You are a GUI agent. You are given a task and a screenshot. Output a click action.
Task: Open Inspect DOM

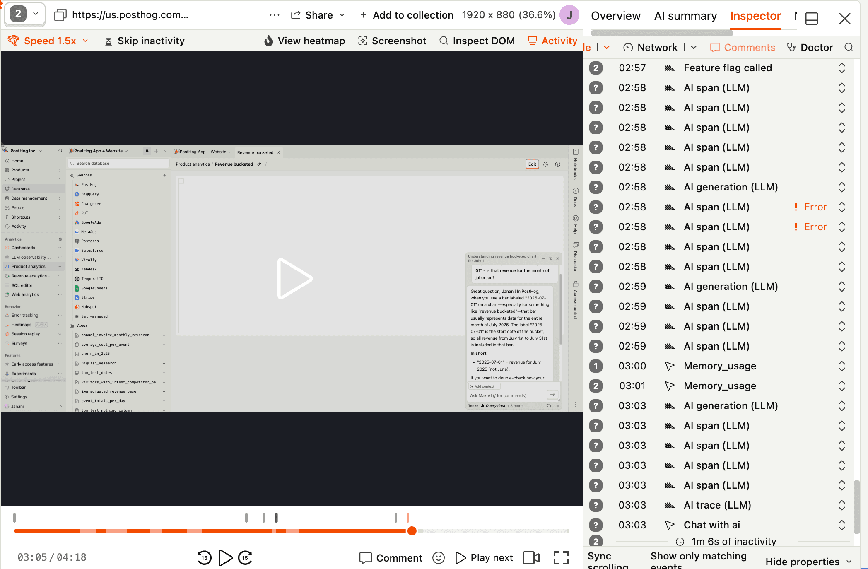[x=477, y=41]
